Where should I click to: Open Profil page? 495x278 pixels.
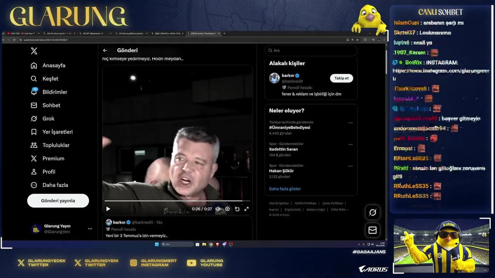pyautogui.click(x=43, y=172)
